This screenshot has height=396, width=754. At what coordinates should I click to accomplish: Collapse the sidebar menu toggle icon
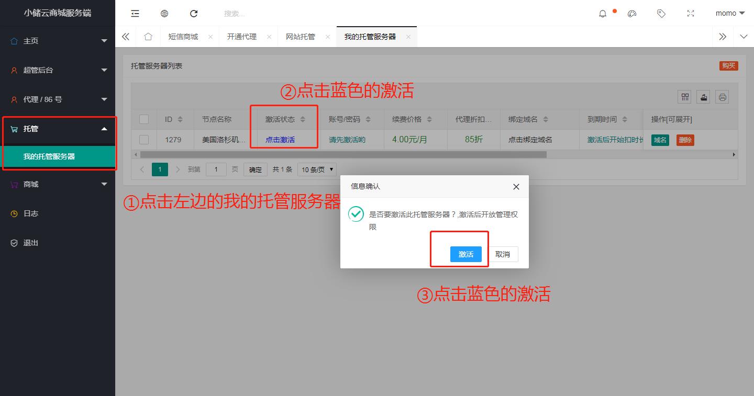tap(135, 14)
